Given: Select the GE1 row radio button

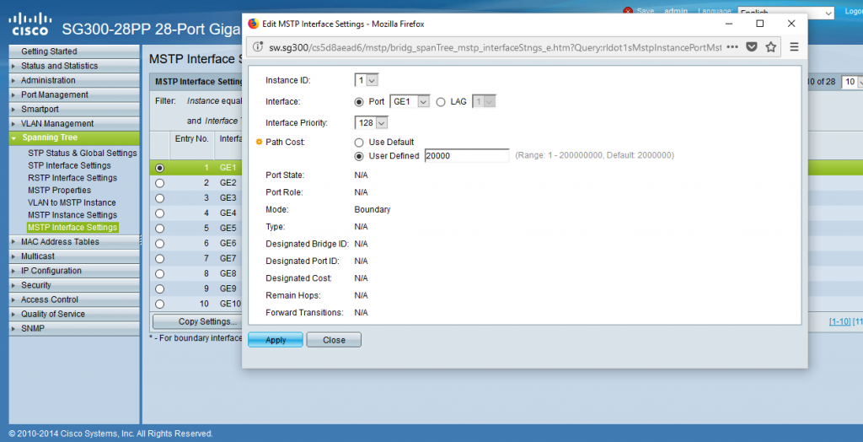Looking at the screenshot, I should tap(159, 168).
